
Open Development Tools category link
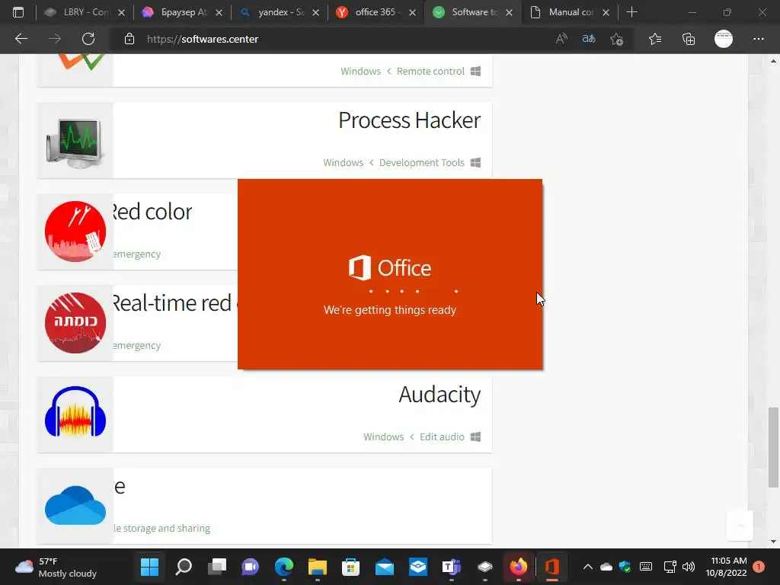click(422, 163)
